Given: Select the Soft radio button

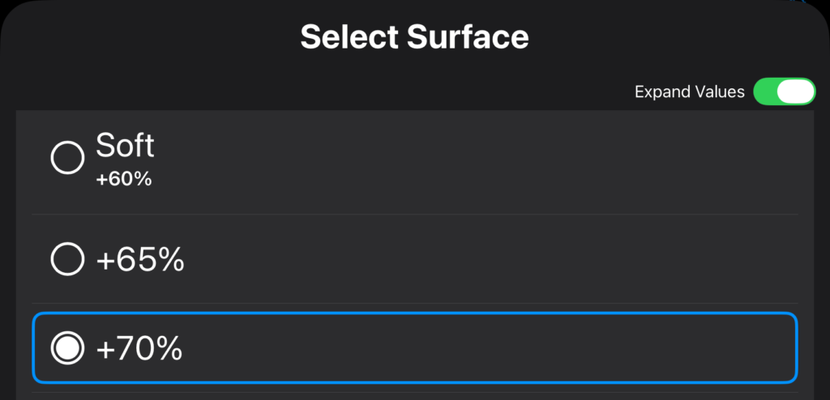Looking at the screenshot, I should click(67, 158).
